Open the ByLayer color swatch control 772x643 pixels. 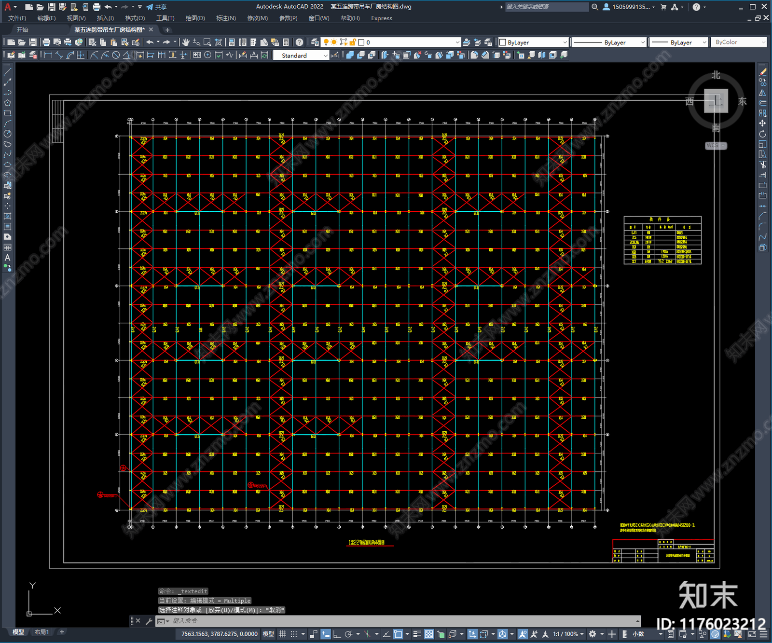(x=533, y=42)
